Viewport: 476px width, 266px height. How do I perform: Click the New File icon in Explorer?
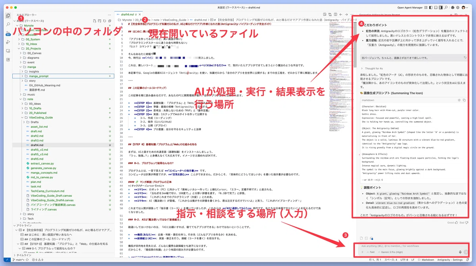(94, 20)
